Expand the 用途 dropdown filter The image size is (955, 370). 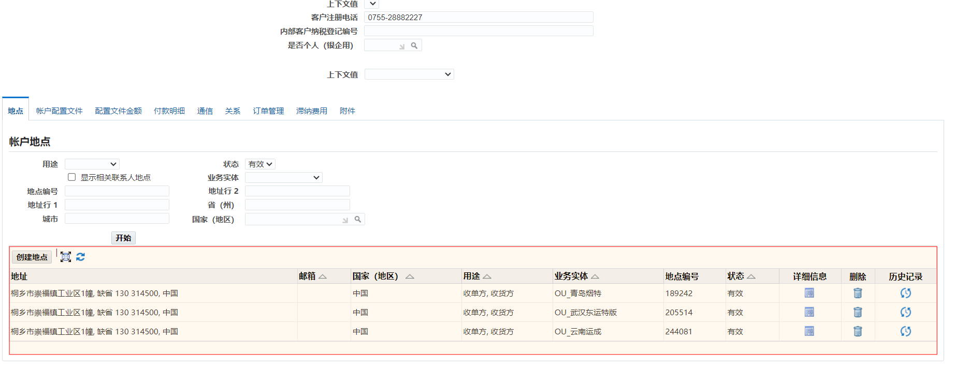click(x=92, y=164)
